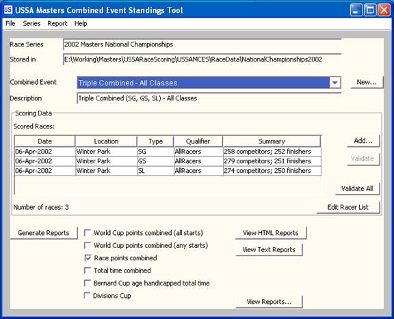The height and width of the screenshot is (319, 394).
Task: Enable World Cup points combined (all starts)
Action: click(88, 233)
